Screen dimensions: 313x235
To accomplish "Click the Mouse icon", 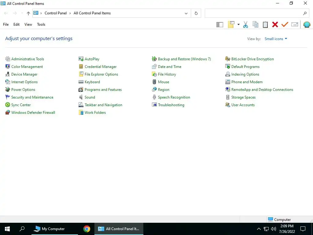I will tap(154, 82).
